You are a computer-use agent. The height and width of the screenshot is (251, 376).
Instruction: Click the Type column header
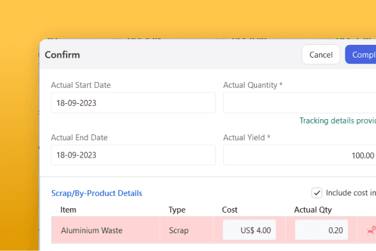(x=177, y=209)
